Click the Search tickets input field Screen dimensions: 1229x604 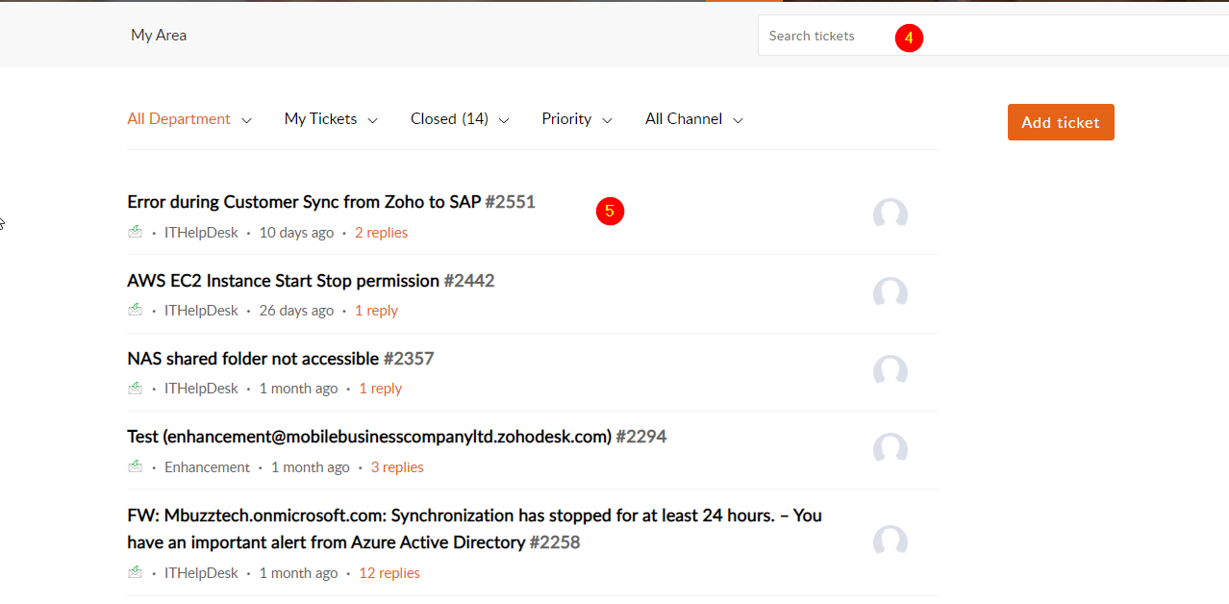[993, 36]
